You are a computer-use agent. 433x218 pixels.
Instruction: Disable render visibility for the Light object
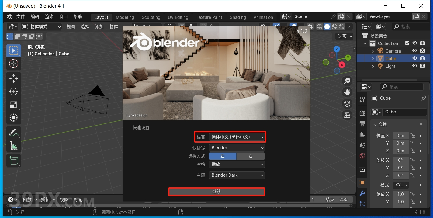coord(422,66)
